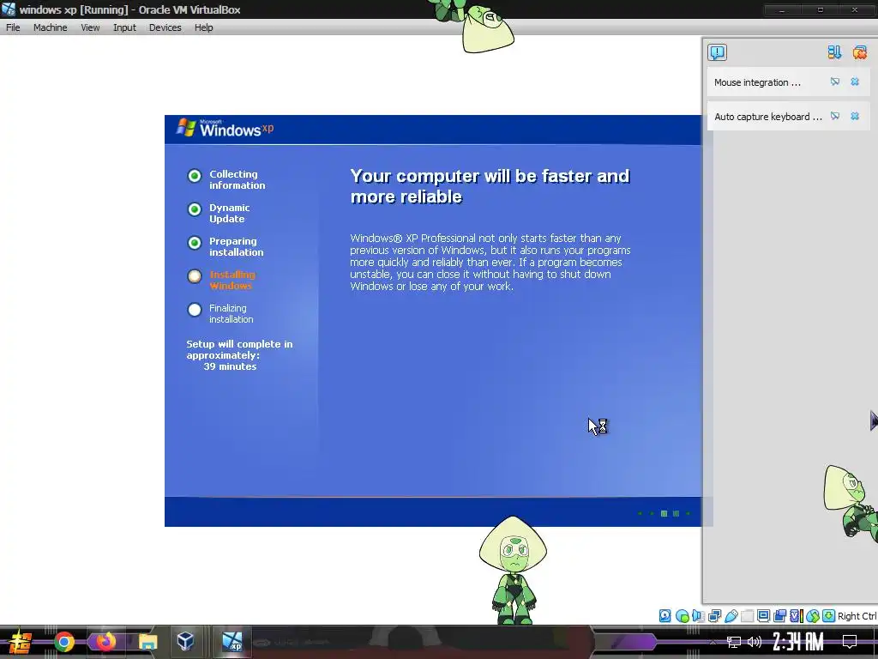Click the recording status icon

pyautogui.click(x=779, y=616)
